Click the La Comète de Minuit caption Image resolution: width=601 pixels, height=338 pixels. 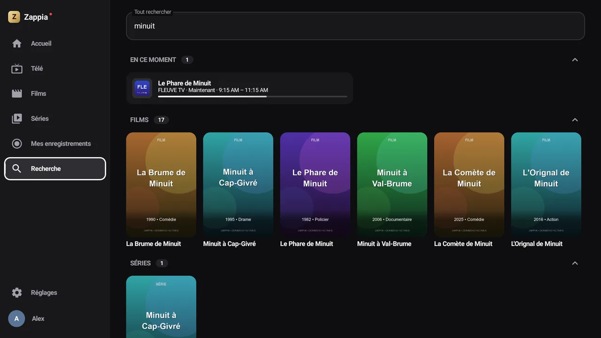[x=463, y=244]
